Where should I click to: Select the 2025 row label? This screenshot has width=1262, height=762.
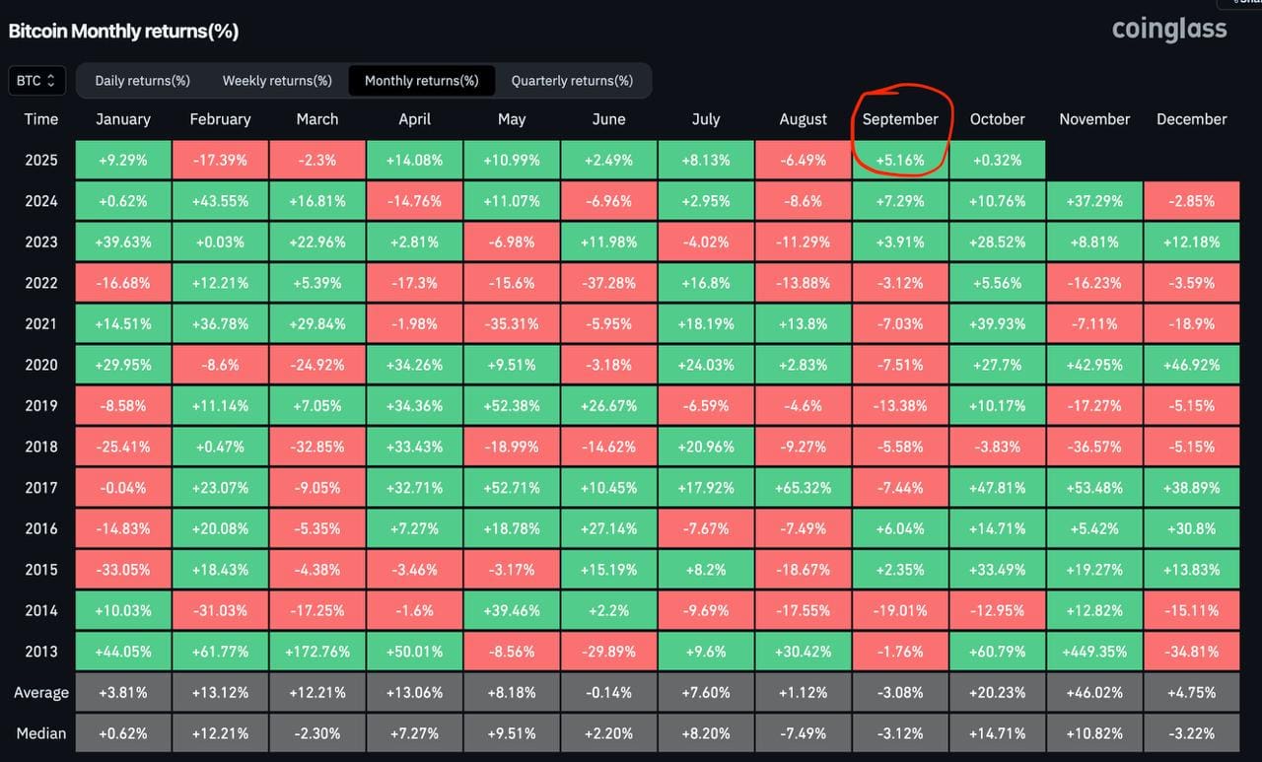click(41, 160)
